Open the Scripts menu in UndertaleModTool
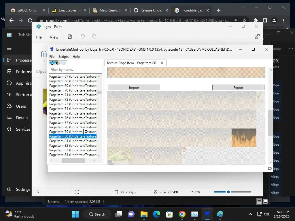 63,57
